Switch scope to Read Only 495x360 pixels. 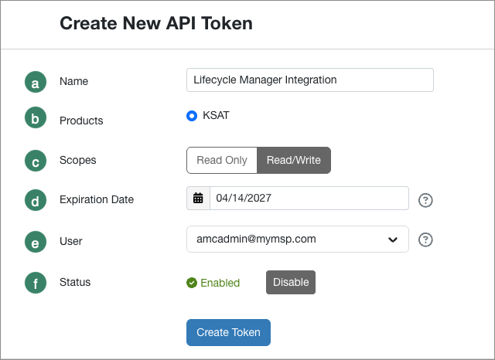[x=222, y=161]
